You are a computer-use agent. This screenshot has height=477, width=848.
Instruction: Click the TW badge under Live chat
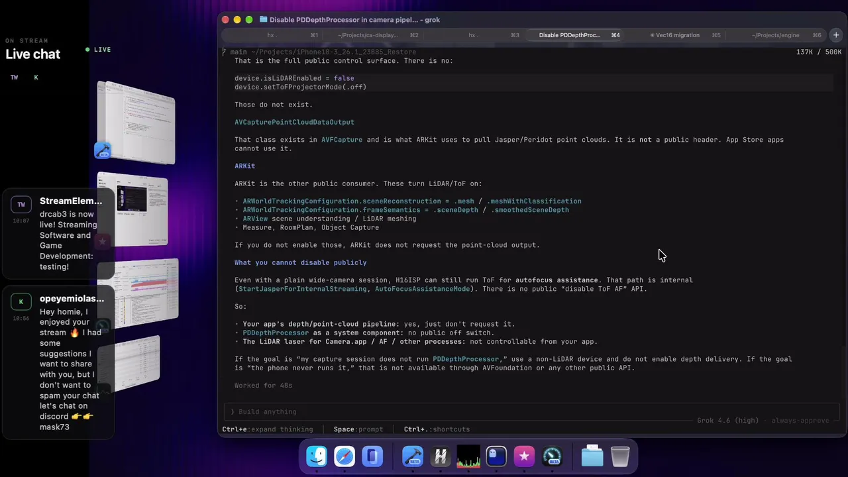tap(14, 78)
